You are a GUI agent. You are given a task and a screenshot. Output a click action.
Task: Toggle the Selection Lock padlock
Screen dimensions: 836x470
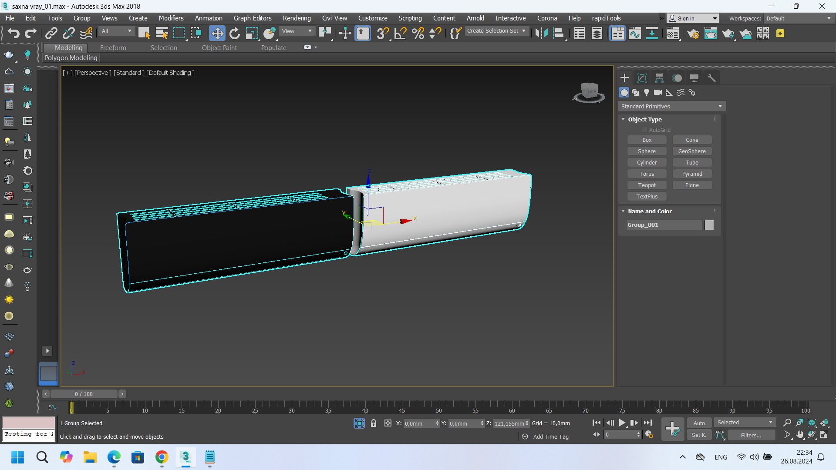tap(374, 423)
